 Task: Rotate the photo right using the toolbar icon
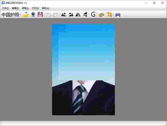point(71,14)
